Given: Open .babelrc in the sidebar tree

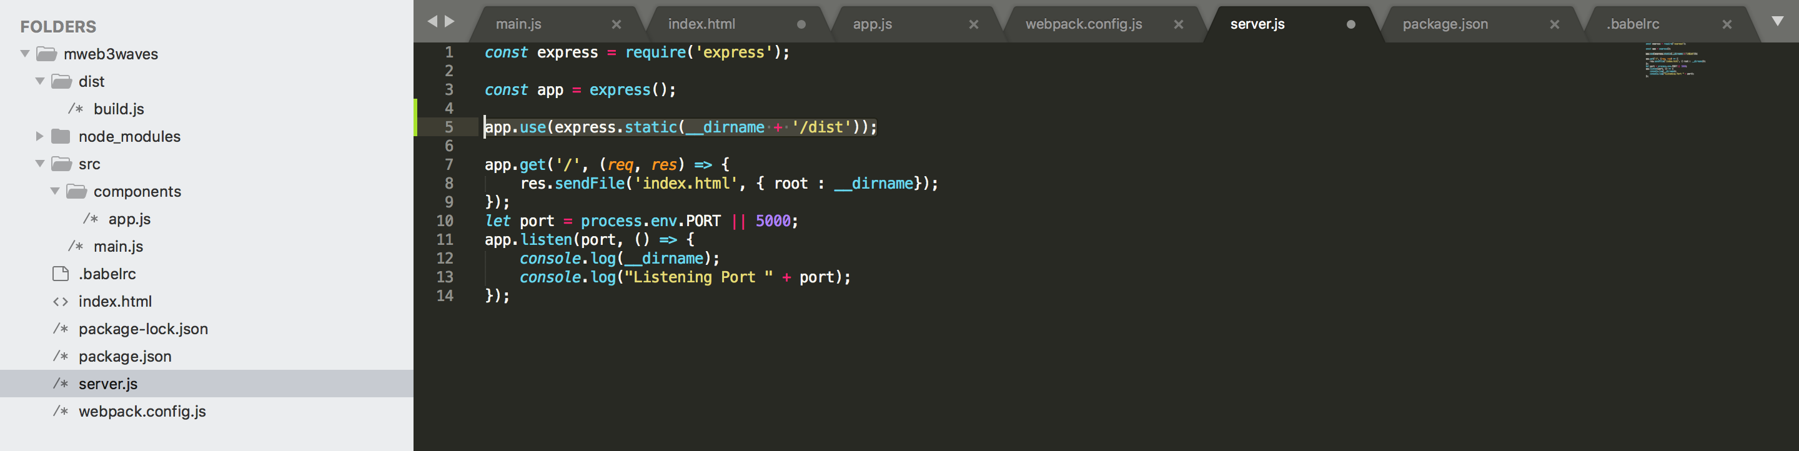Looking at the screenshot, I should coord(107,274).
